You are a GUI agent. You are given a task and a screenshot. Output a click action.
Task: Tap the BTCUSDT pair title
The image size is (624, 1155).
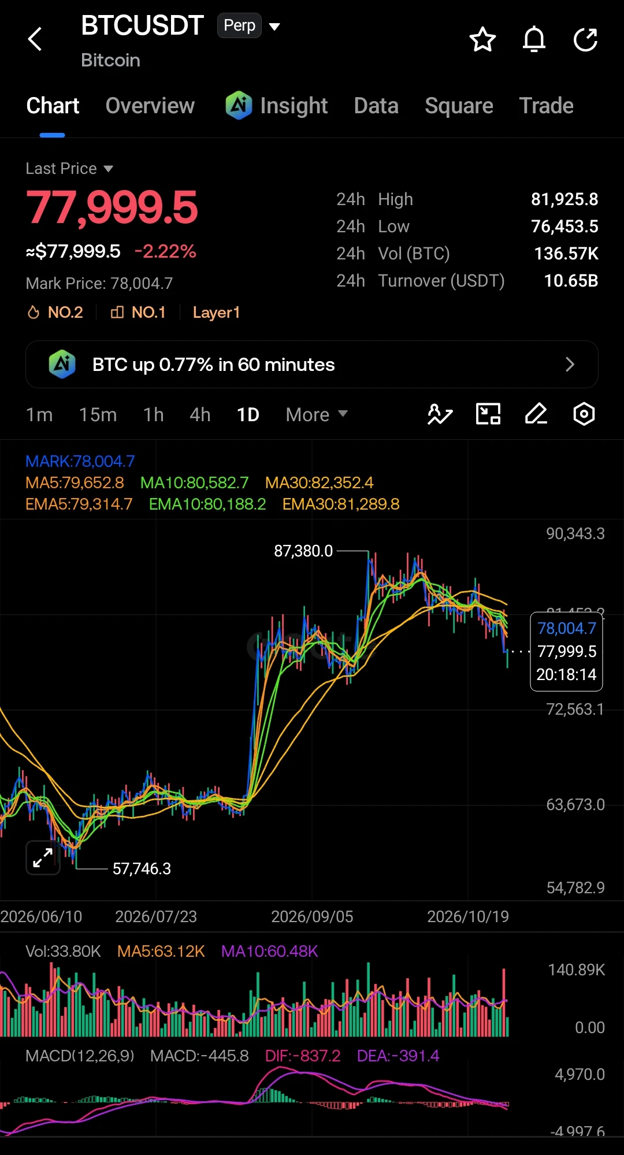click(142, 25)
